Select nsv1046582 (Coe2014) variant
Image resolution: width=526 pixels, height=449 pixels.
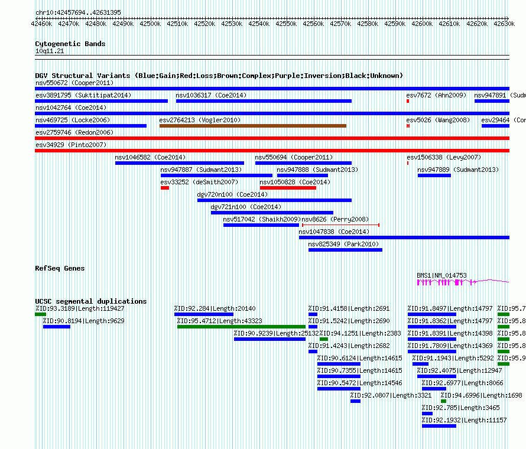pos(180,163)
